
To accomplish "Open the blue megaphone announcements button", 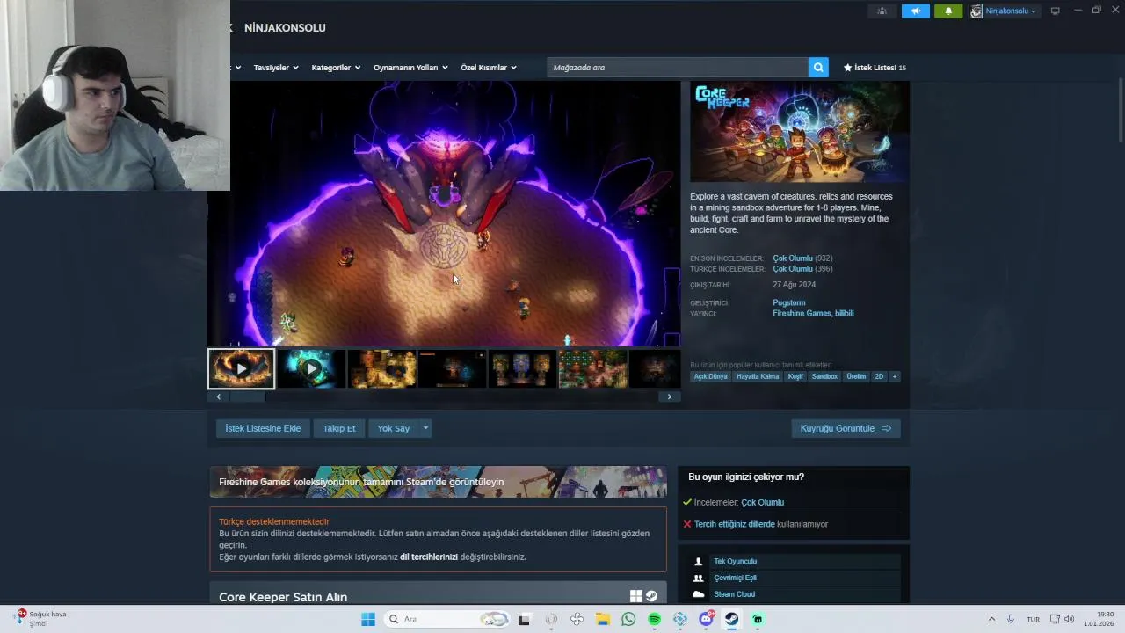I will click(x=915, y=11).
